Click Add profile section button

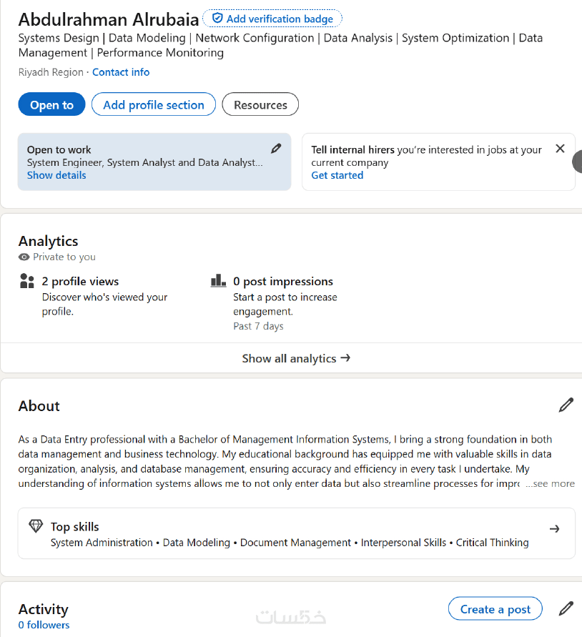coord(154,104)
